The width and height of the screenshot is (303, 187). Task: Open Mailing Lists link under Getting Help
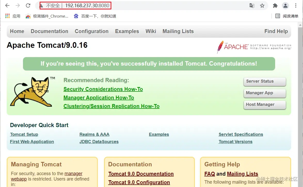(x=243, y=174)
